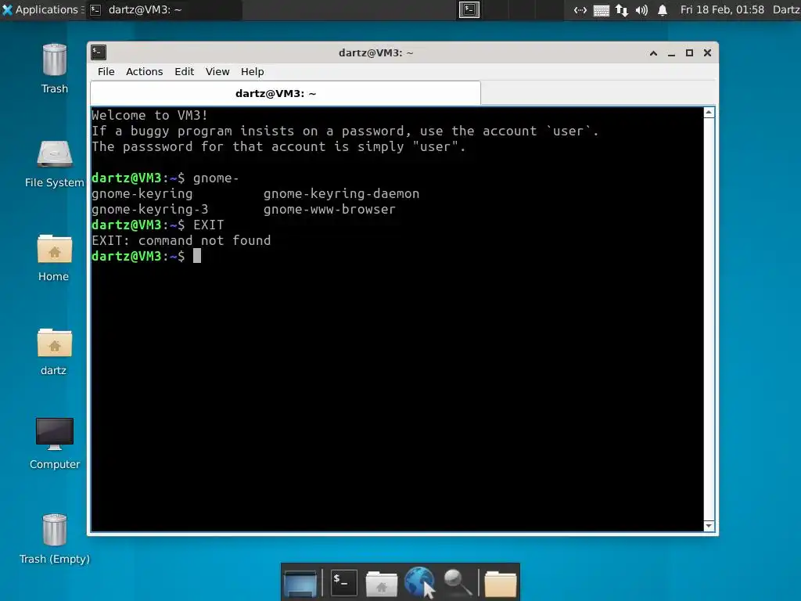Click the bidirectional arrows tray icon
801x601 pixels.
coord(580,9)
